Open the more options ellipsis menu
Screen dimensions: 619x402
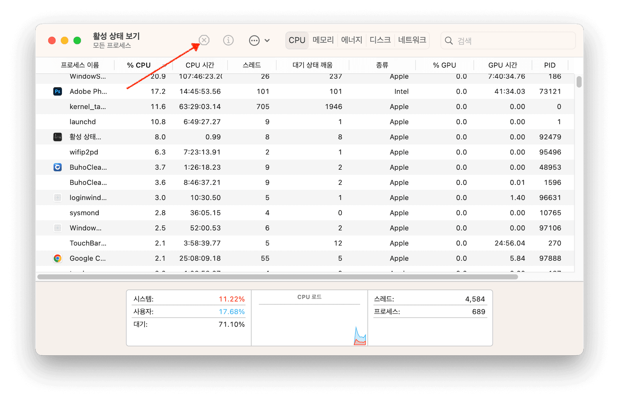pos(254,41)
